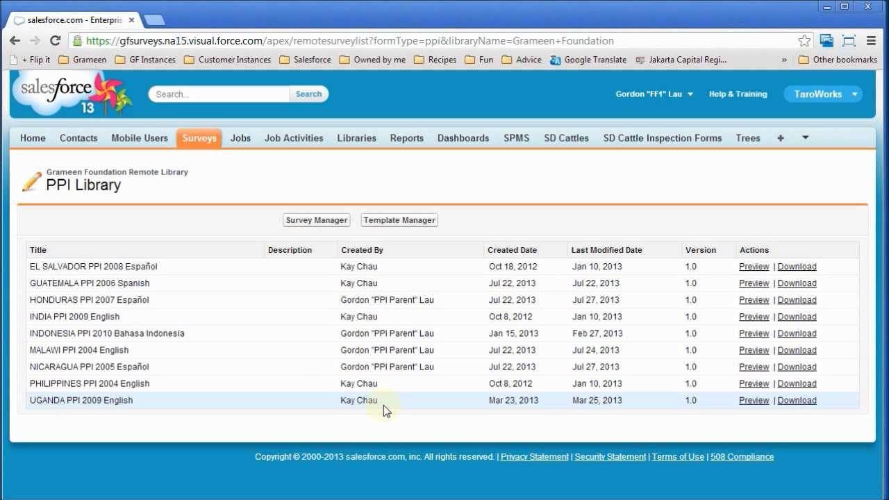Preview the EL SALVADOR PPI 2008 survey
Image resolution: width=889 pixels, height=500 pixels.
[x=754, y=267]
